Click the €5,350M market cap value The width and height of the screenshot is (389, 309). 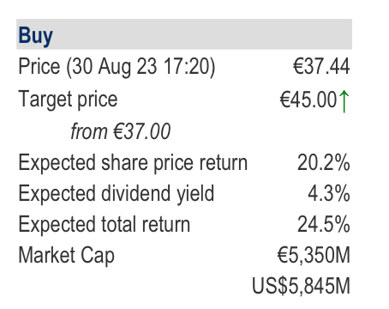pyautogui.click(x=314, y=255)
